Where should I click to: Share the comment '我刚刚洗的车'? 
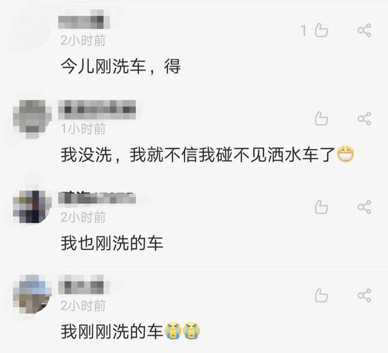click(364, 295)
